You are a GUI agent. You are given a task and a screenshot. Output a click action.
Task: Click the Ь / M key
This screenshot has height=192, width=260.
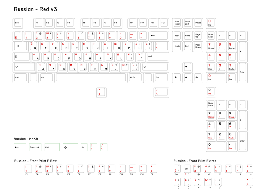104,67
